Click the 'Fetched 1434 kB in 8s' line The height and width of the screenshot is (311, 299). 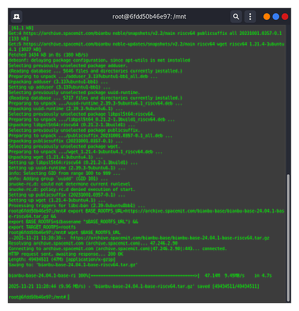48,55
